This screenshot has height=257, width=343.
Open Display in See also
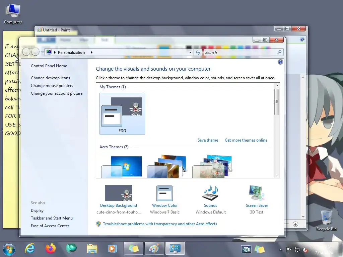pyautogui.click(x=37, y=210)
